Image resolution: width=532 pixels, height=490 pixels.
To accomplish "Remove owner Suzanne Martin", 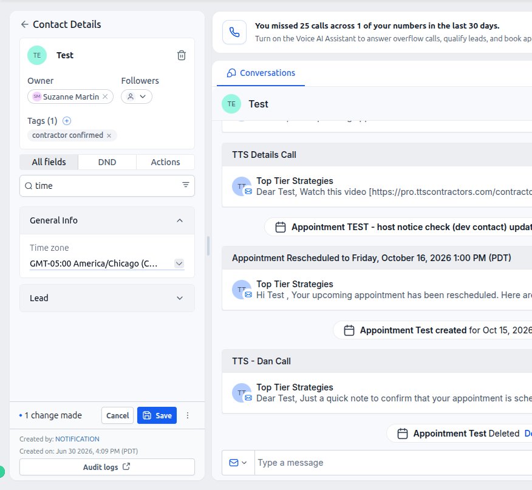I will click(x=105, y=97).
